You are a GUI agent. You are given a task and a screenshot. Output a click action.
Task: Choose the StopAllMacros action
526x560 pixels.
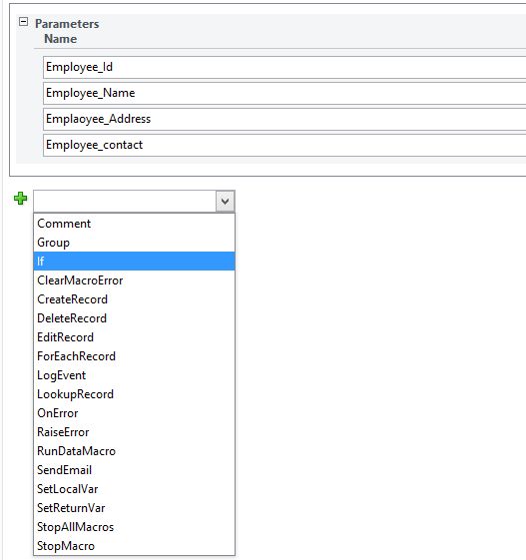click(135, 527)
